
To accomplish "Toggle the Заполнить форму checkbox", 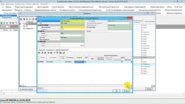I will coord(21,89).
